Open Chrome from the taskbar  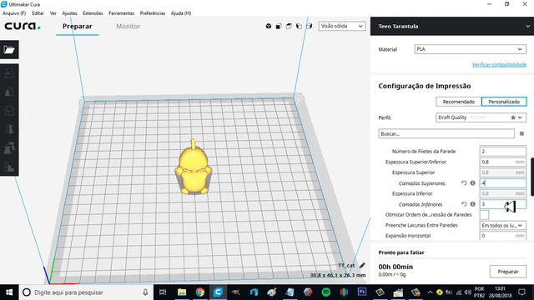point(200,292)
